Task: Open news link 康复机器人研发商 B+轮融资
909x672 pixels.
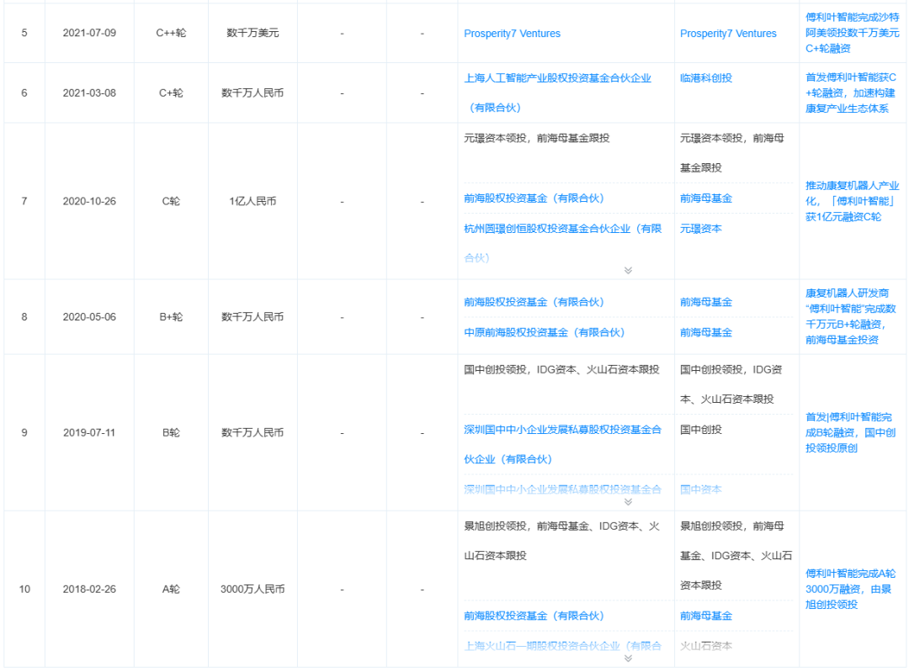Action: (850, 316)
